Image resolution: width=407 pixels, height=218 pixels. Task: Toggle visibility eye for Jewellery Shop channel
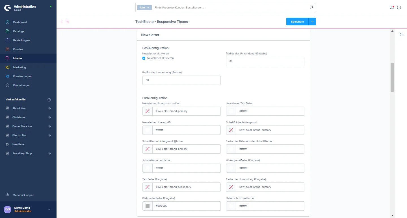coord(49,153)
